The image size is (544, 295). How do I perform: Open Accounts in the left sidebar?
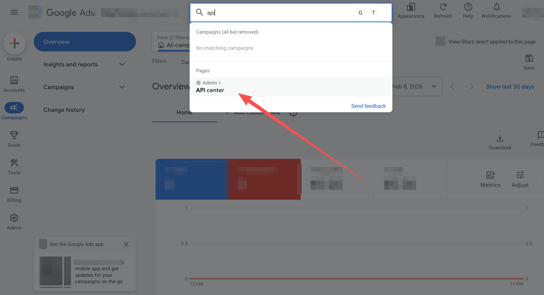click(x=14, y=84)
